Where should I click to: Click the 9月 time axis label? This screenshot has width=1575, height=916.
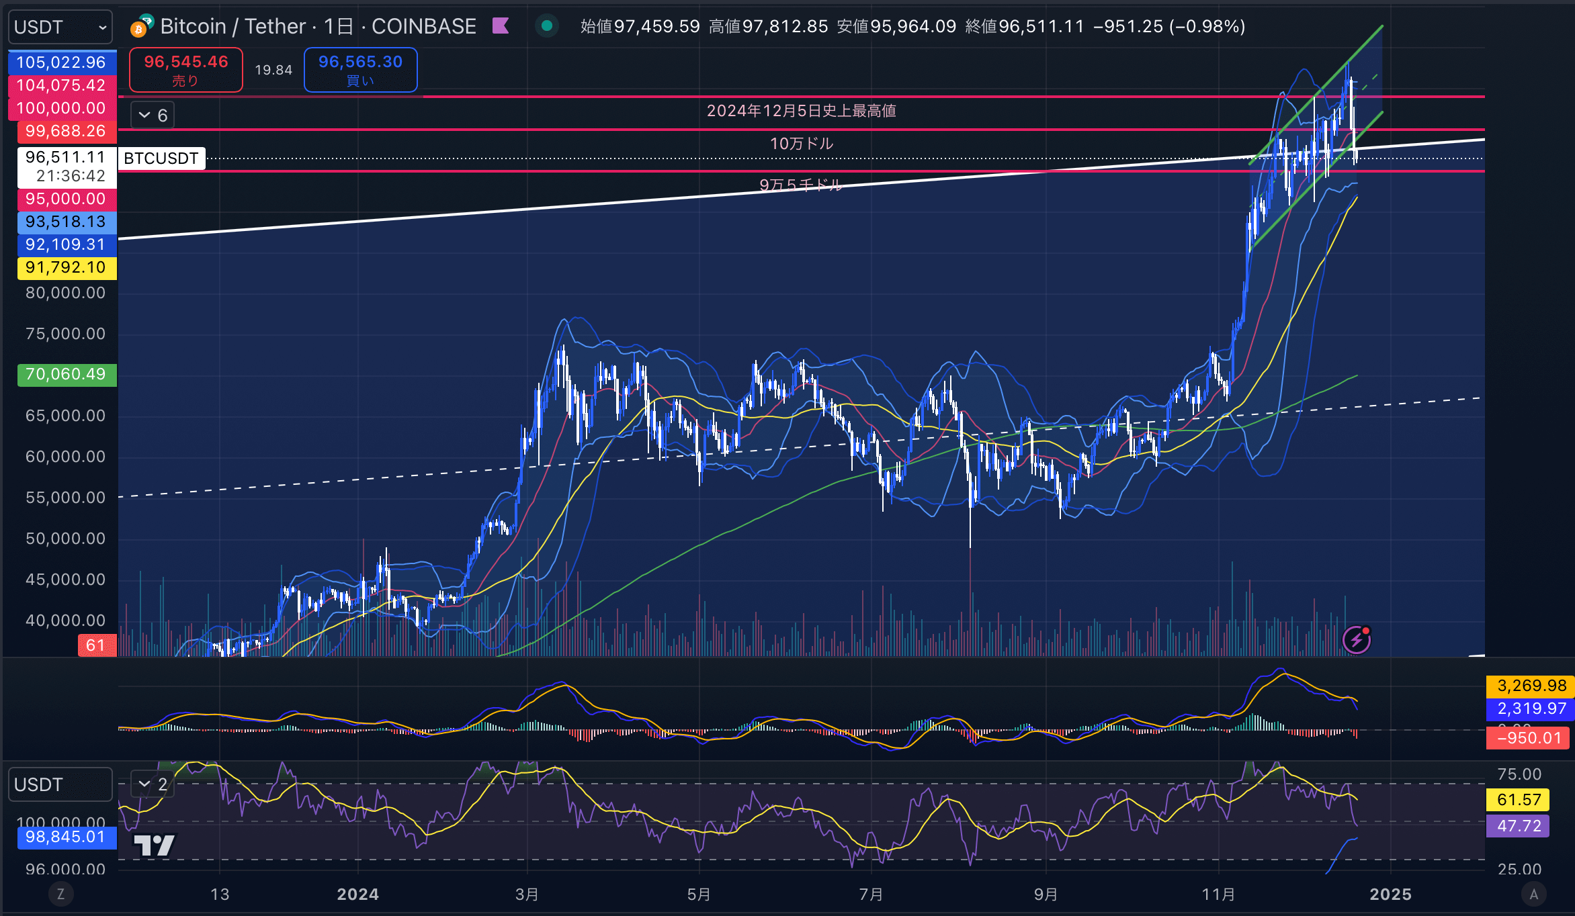pos(1046,895)
